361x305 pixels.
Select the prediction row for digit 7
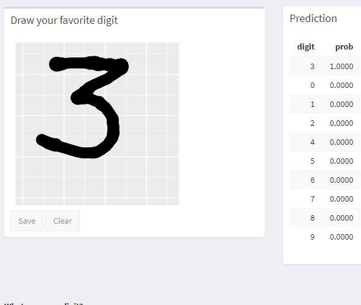tap(325, 199)
